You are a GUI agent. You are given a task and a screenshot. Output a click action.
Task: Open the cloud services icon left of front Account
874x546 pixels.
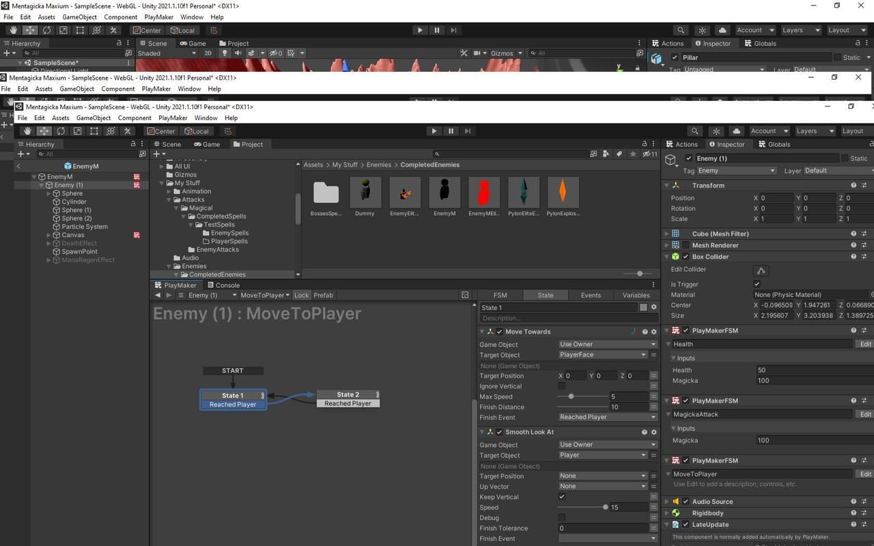click(x=736, y=131)
